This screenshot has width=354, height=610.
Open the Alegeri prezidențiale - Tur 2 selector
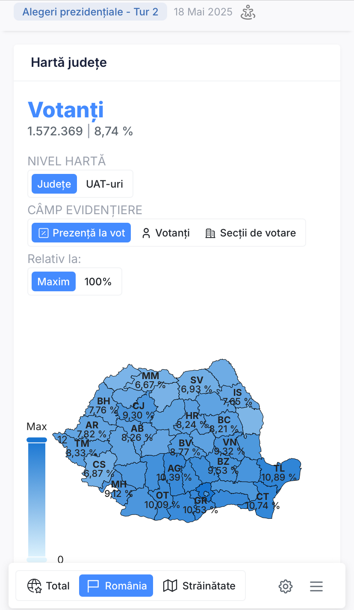pos(90,12)
